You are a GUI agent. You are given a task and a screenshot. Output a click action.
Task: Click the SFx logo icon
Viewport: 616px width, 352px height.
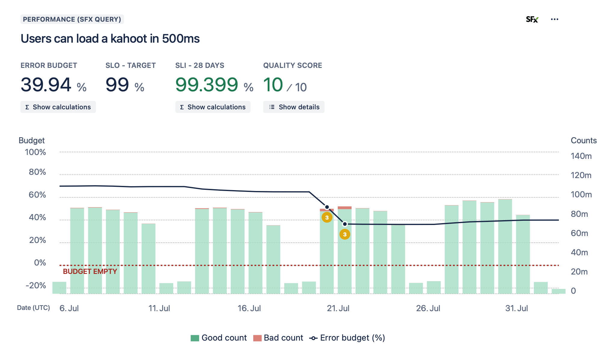[x=532, y=20]
